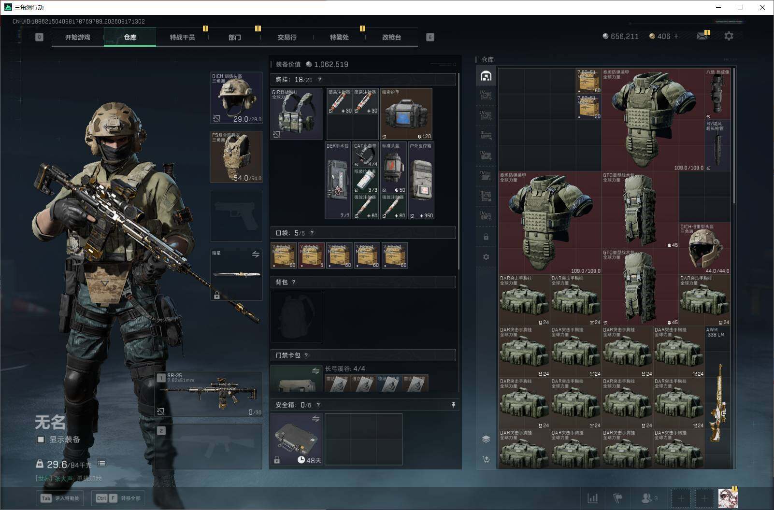Click the 进入特勤处 Tab button
This screenshot has height=510, width=774.
click(x=60, y=498)
